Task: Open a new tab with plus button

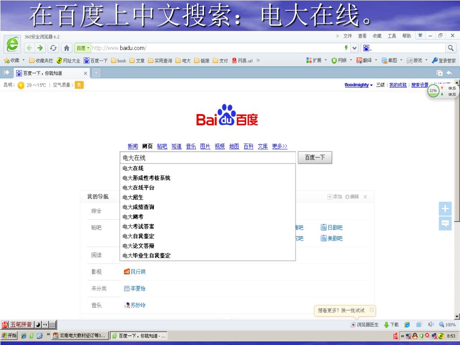Action: pos(96,73)
